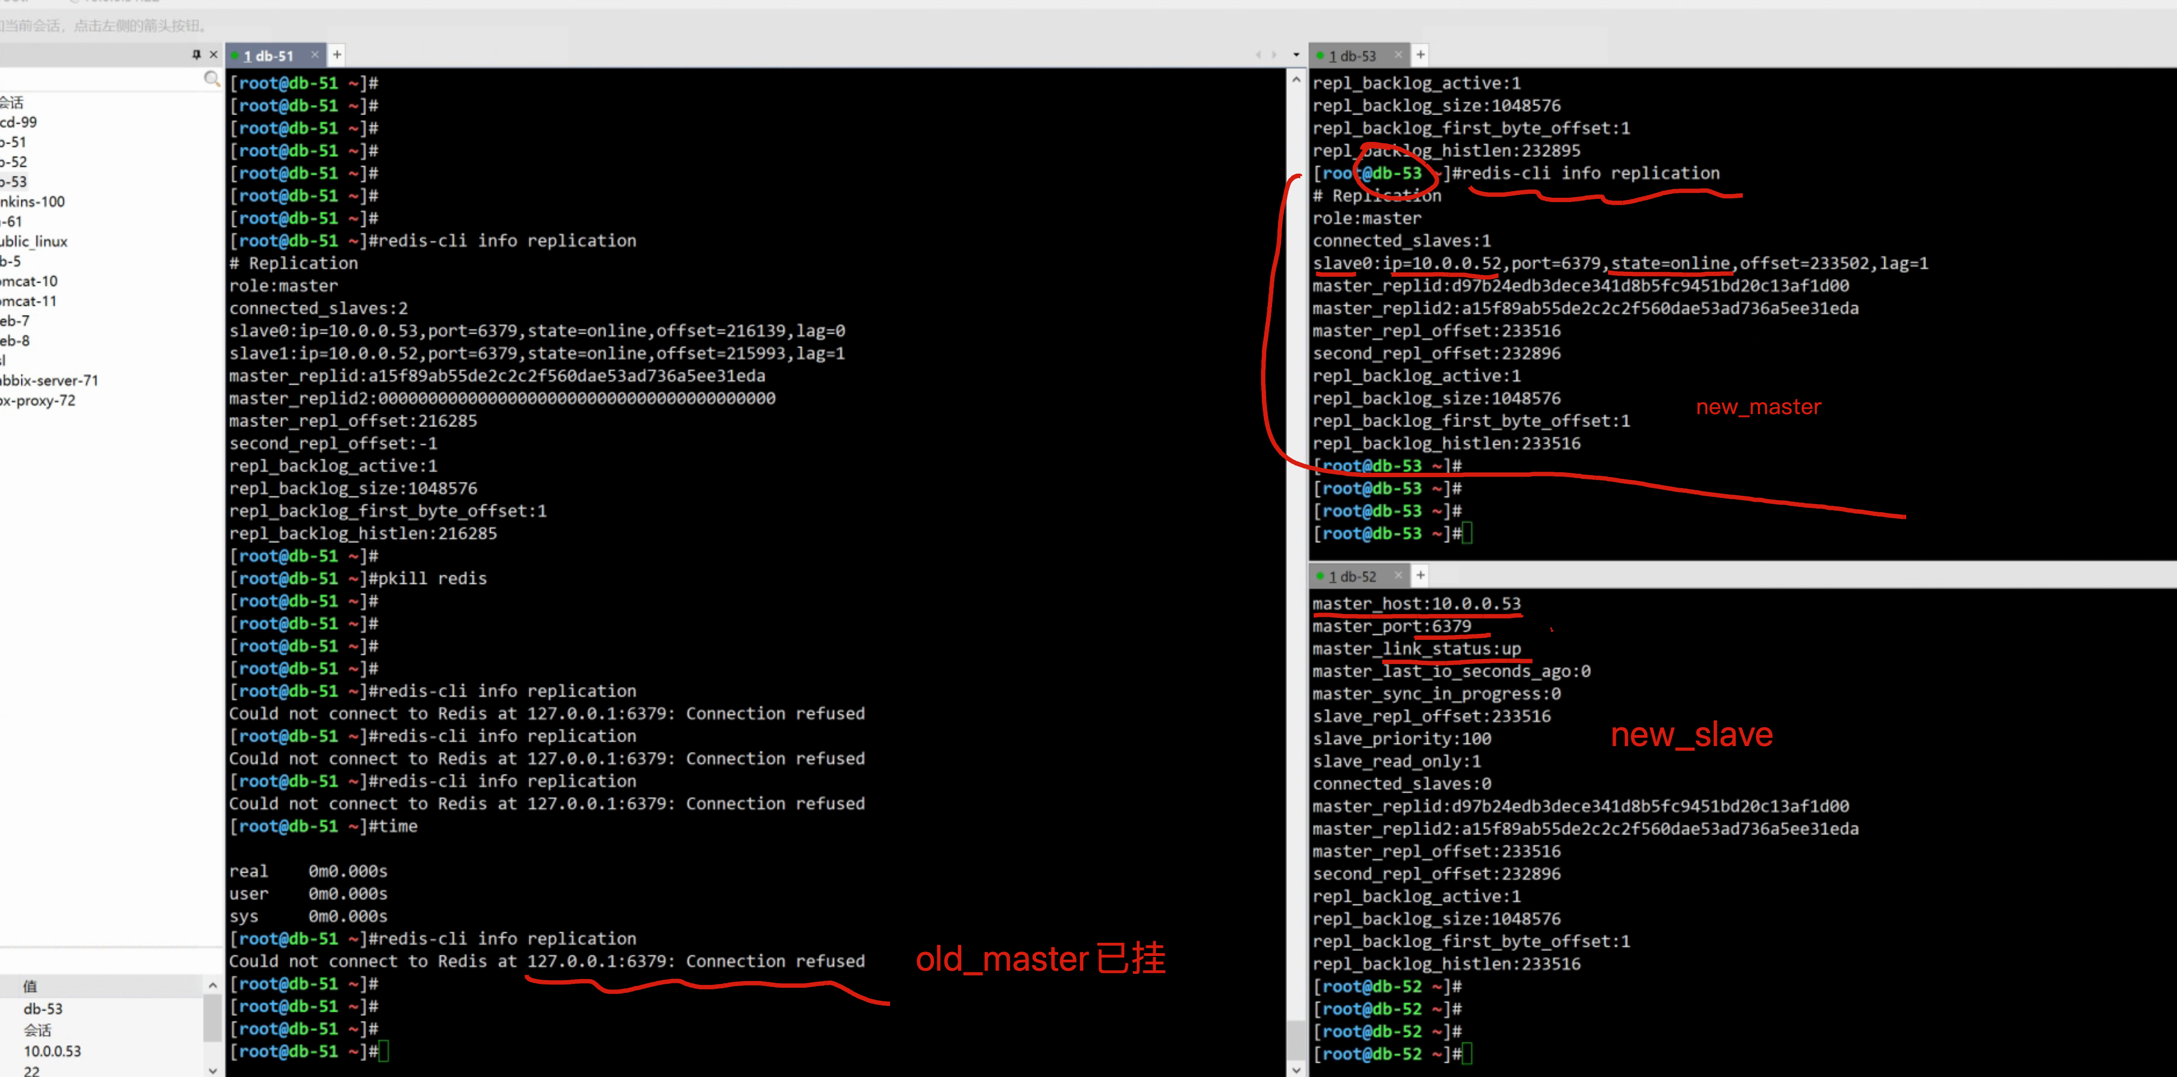Select tomcat-10 session in sidebar
2177x1077 pixels.
pos(29,281)
